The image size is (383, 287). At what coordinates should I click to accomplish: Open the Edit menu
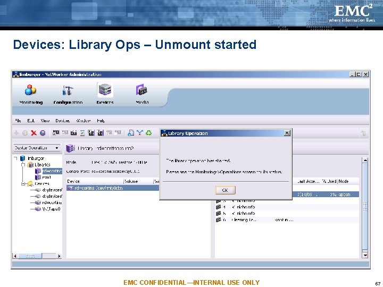coord(31,121)
